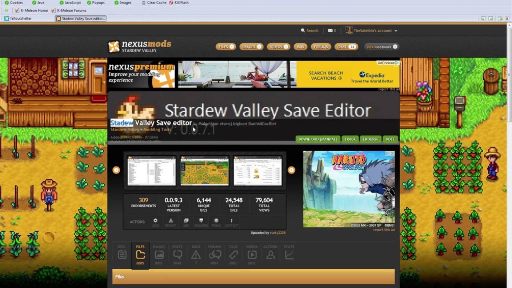Viewport: 512px width, 288px height.
Task: Toggle the Images permission
Action: [x=122, y=2]
